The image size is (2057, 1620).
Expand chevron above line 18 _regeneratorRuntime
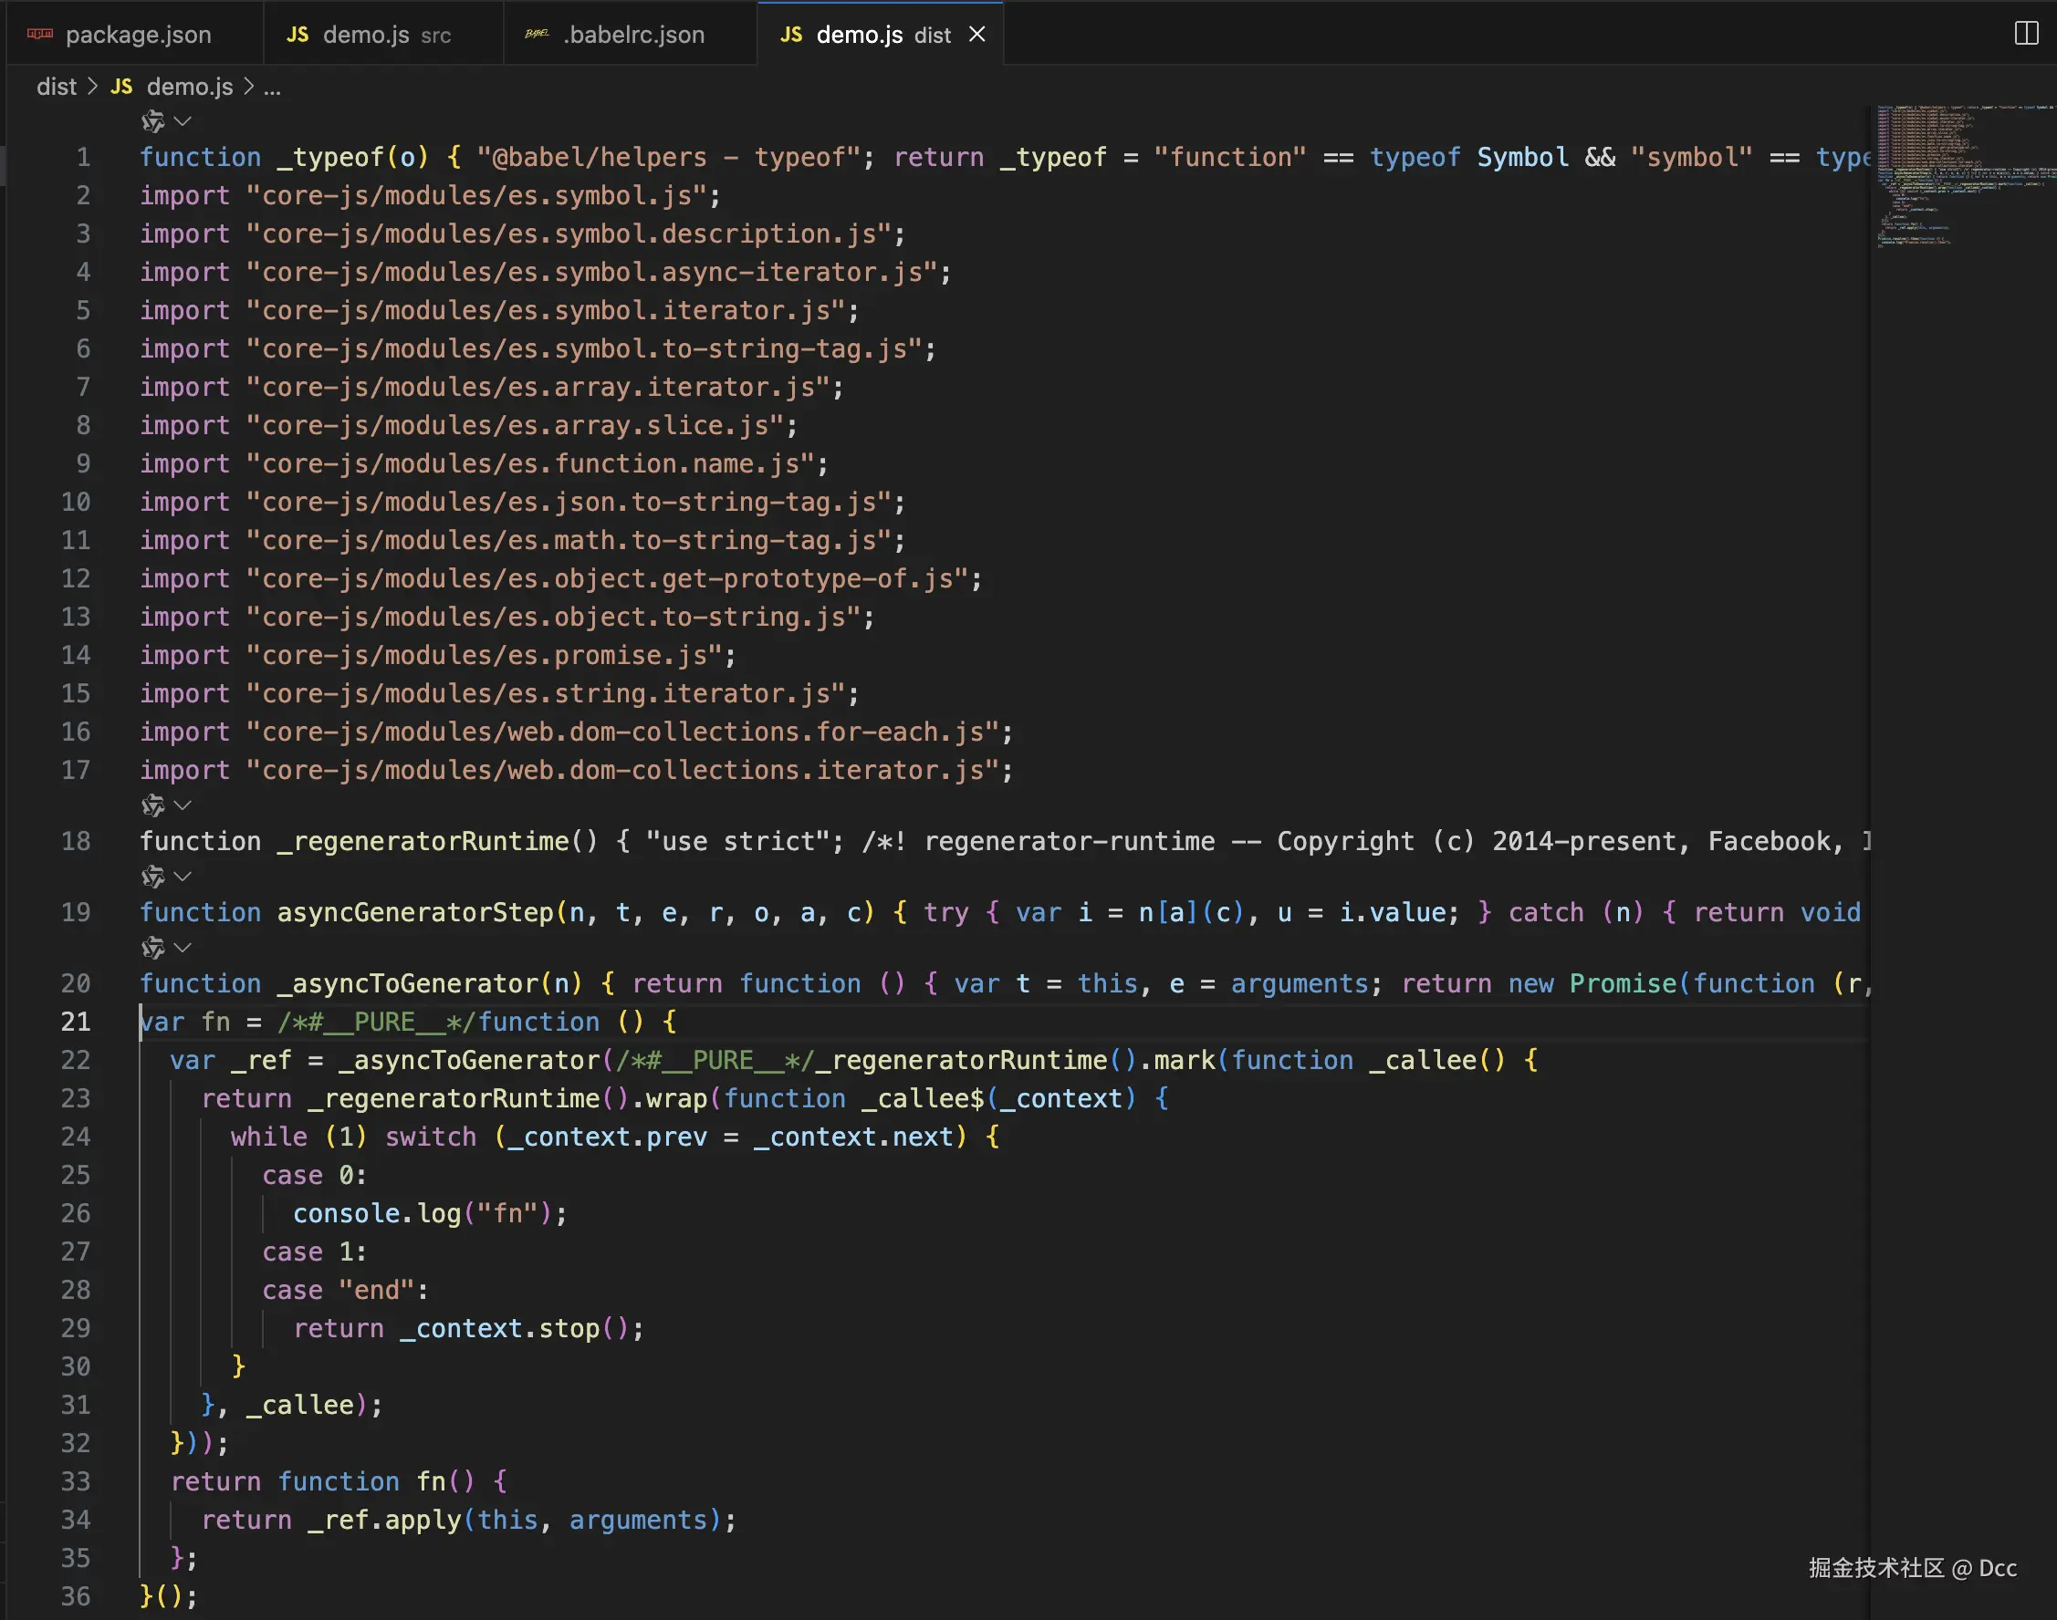183,805
